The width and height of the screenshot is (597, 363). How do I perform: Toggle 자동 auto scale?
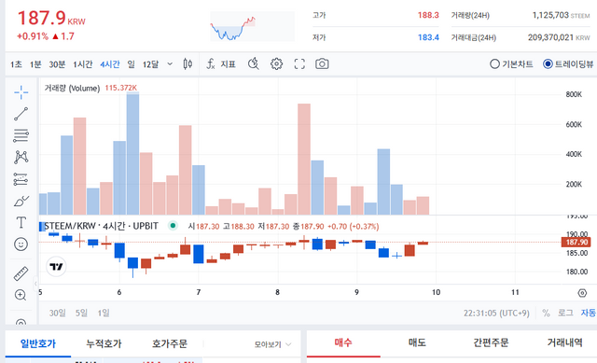tap(589, 314)
